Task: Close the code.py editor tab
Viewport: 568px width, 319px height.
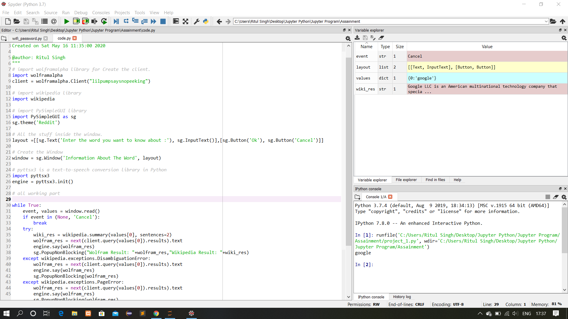Action: (75, 38)
